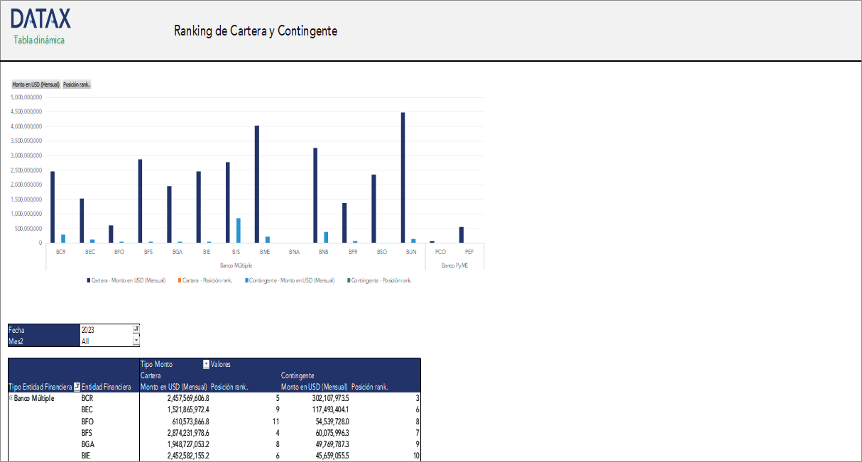The height and width of the screenshot is (462, 862).
Task: Open the Valores dropdown next to Tipo Monto
Action: [207, 364]
